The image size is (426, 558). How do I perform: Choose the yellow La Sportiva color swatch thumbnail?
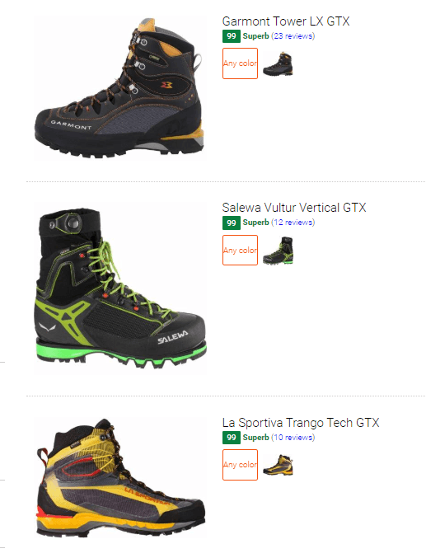click(x=278, y=465)
